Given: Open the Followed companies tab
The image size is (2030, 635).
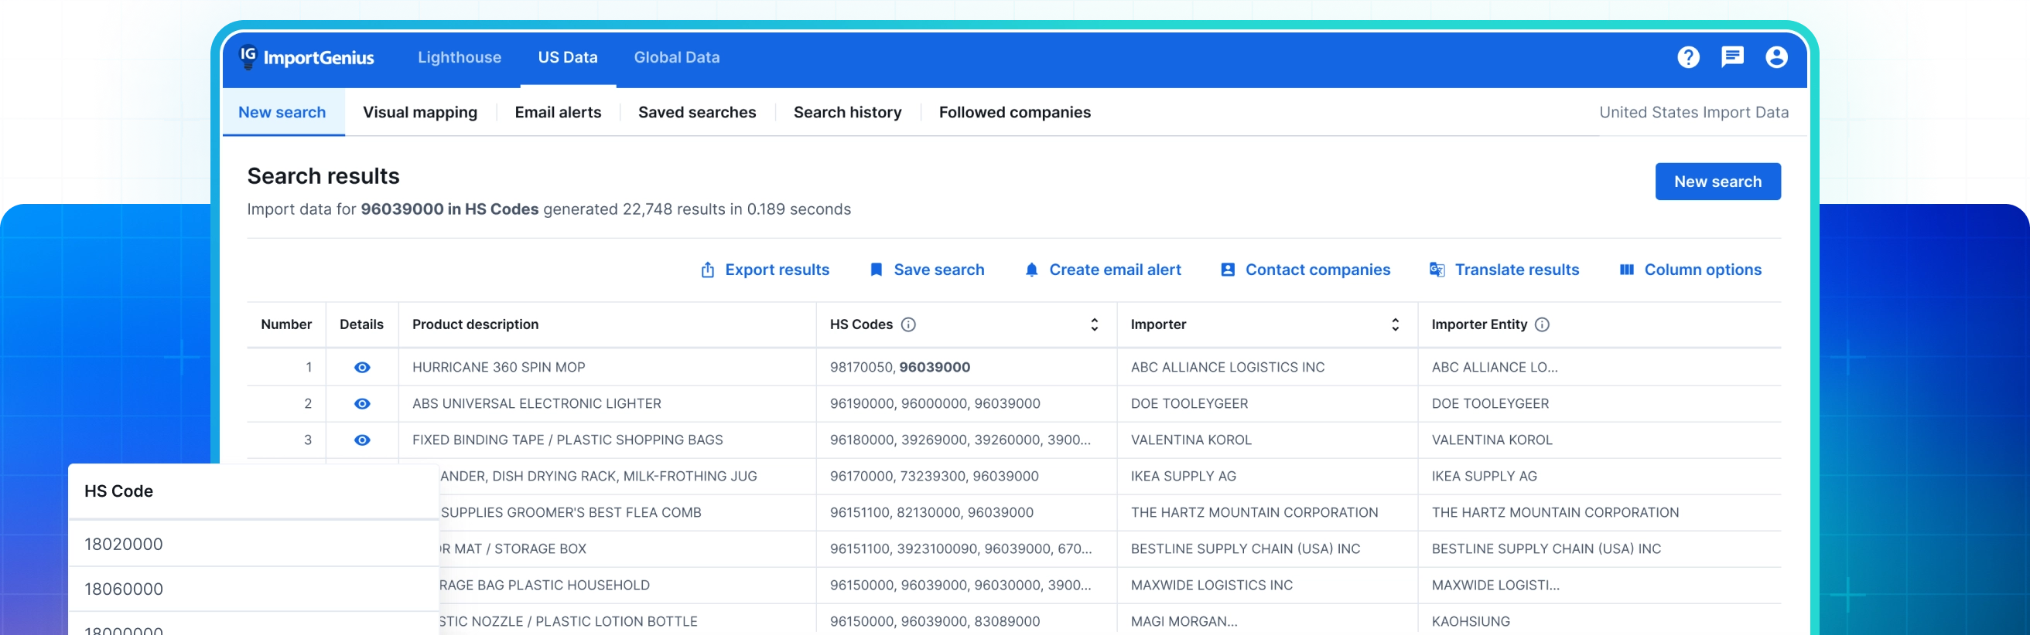Looking at the screenshot, I should coord(1014,113).
